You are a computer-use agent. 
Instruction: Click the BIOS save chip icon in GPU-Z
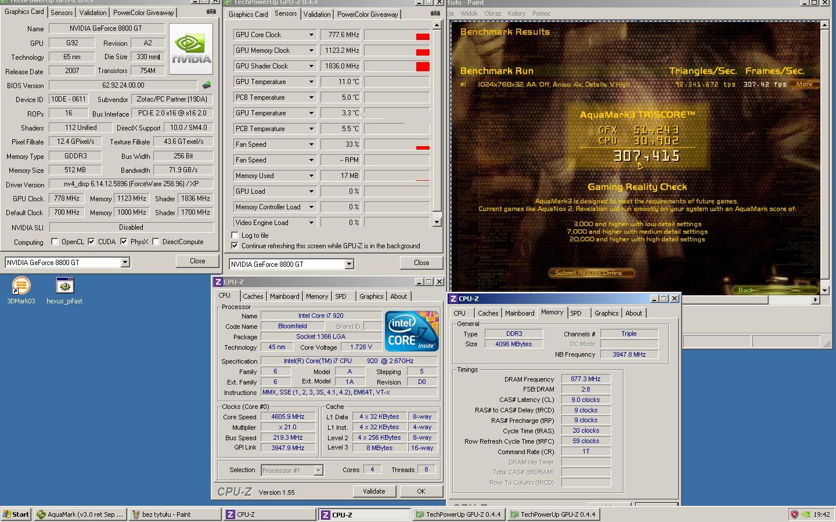pyautogui.click(x=206, y=85)
